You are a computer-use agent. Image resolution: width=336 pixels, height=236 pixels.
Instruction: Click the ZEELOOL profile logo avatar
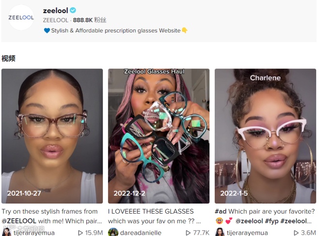coord(21,17)
